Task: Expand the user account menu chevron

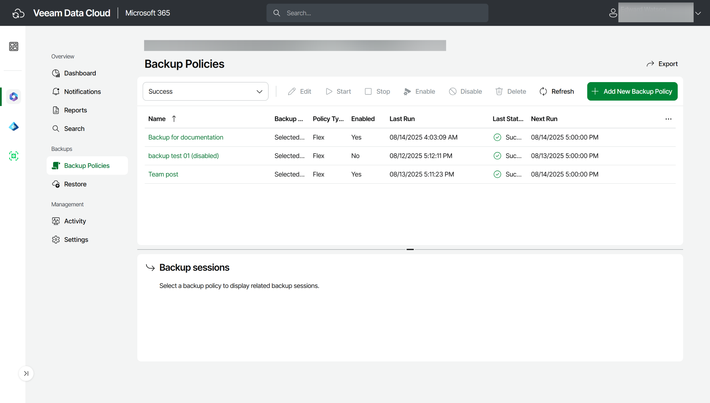Action: [x=698, y=13]
